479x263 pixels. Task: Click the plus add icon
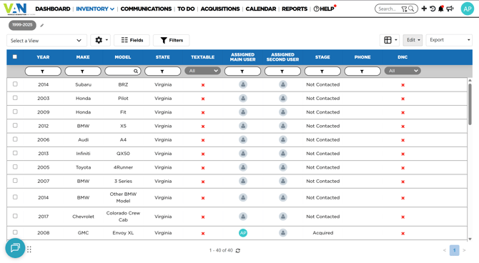pyautogui.click(x=424, y=9)
